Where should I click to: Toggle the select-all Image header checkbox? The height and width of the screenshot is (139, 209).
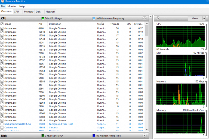point(2,24)
